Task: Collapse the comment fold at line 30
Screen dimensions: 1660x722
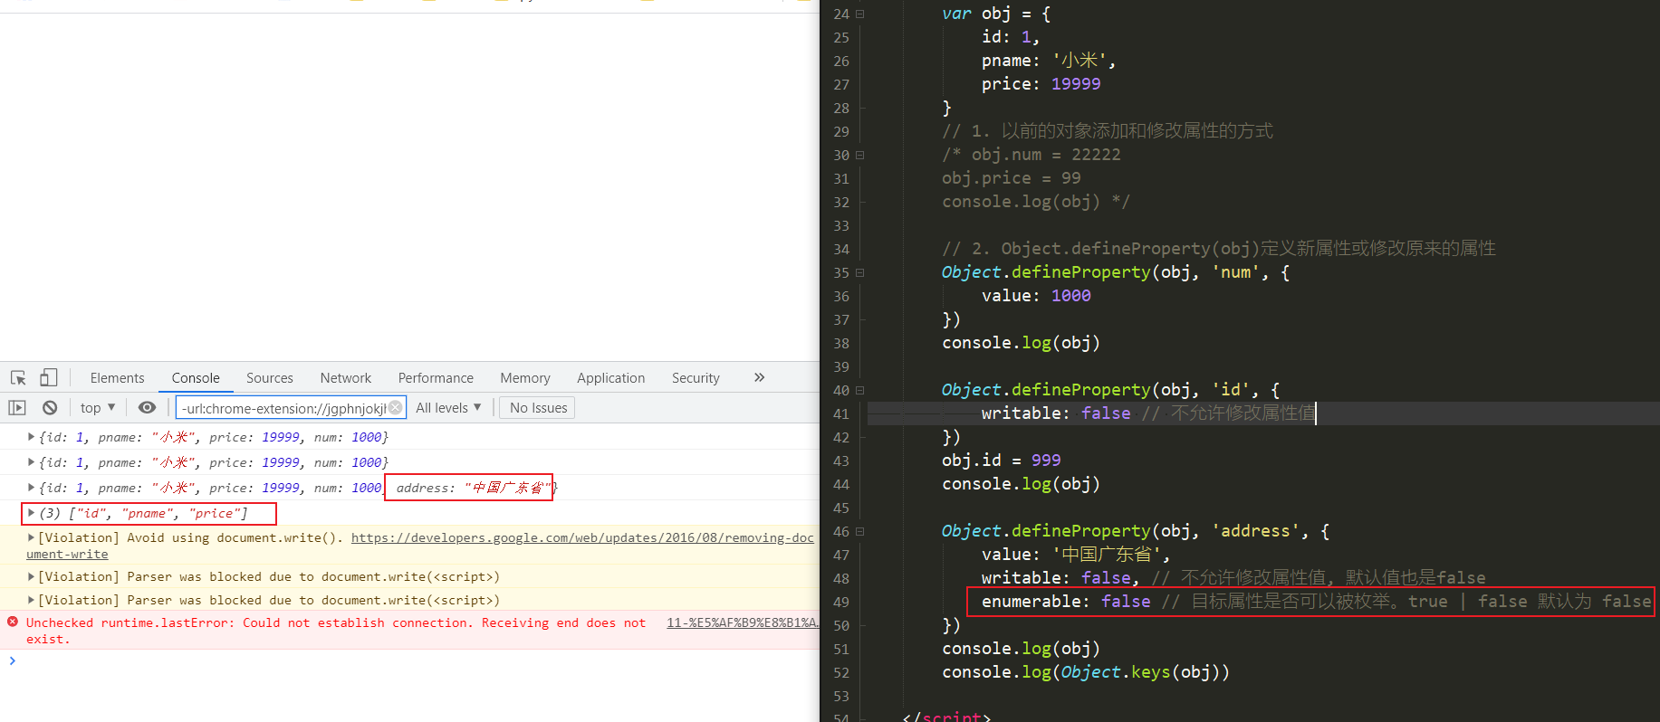Action: [x=860, y=155]
